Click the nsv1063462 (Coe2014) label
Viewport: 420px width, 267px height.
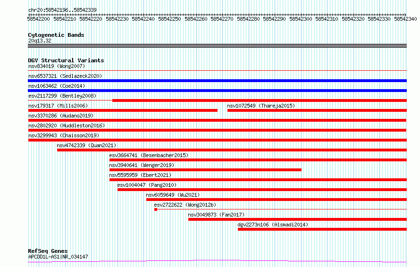(57, 86)
